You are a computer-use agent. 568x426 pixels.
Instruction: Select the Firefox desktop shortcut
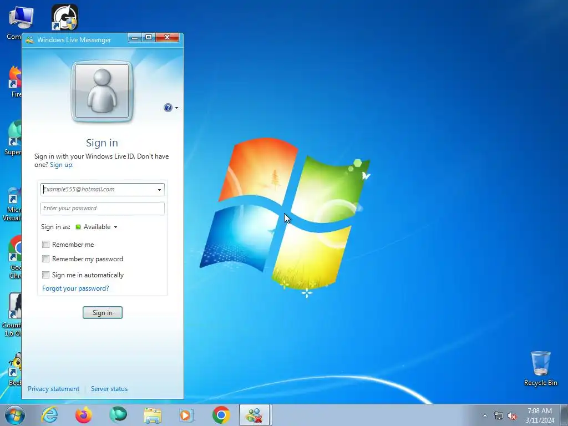[15, 82]
